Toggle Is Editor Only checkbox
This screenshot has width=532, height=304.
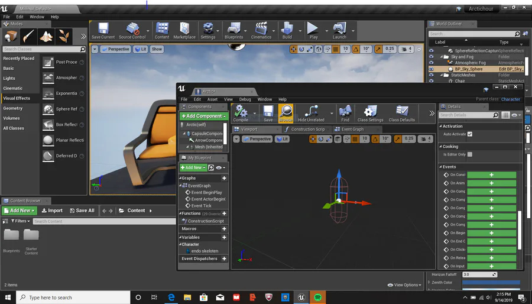click(x=470, y=154)
